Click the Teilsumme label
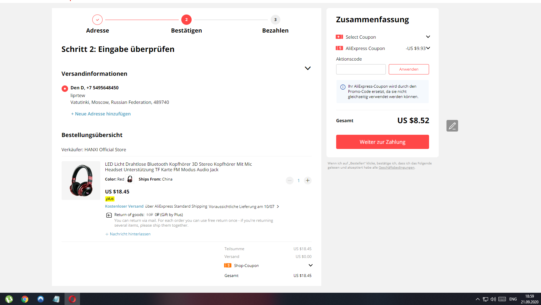 point(234,249)
